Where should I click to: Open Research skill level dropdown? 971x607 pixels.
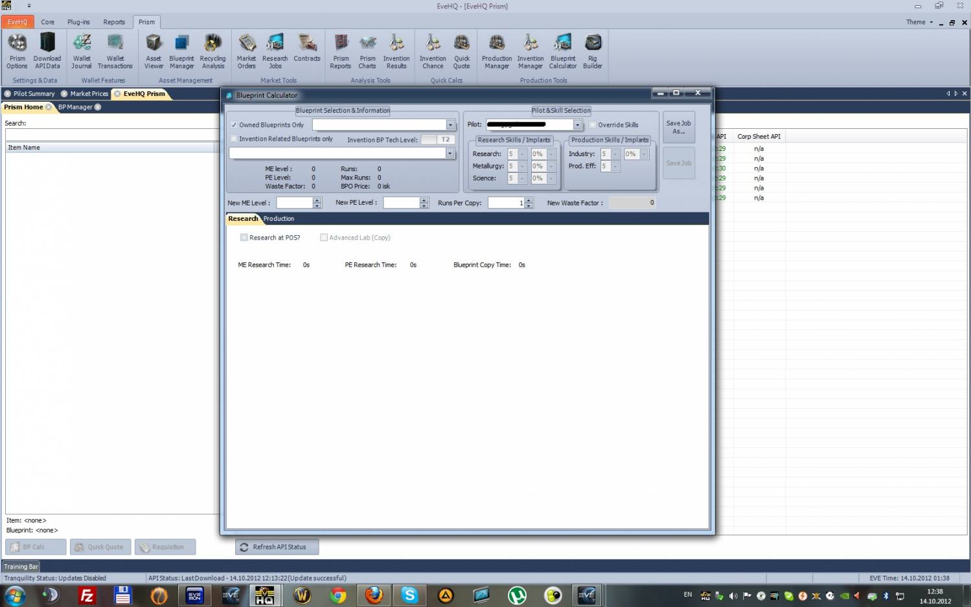coord(522,154)
